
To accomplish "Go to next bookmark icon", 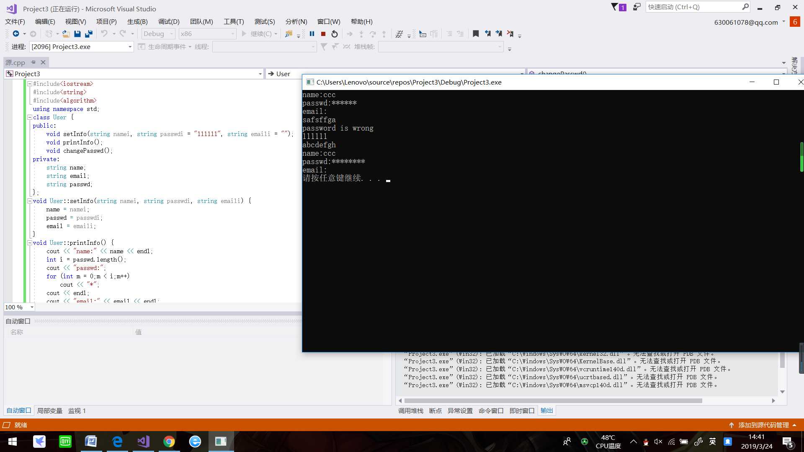I will 499,34.
